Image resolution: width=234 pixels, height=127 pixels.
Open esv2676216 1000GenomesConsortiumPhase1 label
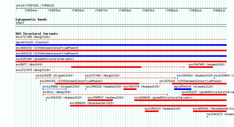pyautogui.click(x=191, y=81)
